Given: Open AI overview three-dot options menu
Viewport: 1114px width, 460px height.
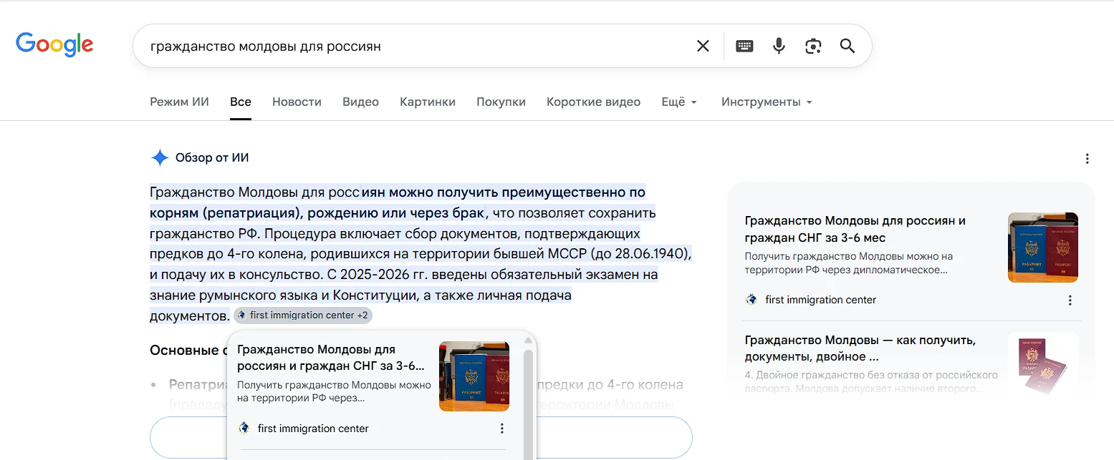Looking at the screenshot, I should point(1087,158).
